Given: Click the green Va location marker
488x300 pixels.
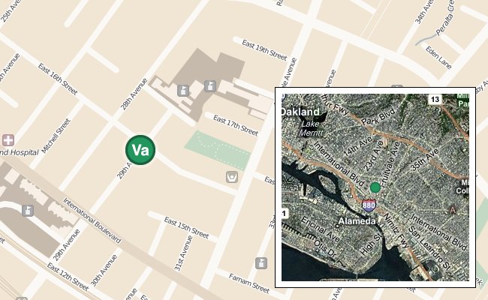Looking at the screenshot, I should [140, 150].
